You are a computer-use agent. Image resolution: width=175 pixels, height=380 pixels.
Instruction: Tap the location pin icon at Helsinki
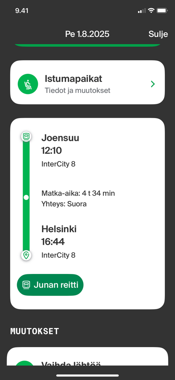(26, 255)
